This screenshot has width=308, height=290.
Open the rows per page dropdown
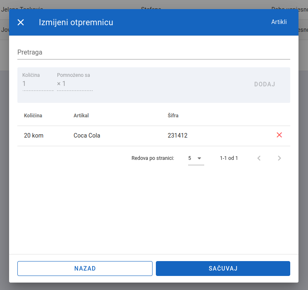(196, 158)
